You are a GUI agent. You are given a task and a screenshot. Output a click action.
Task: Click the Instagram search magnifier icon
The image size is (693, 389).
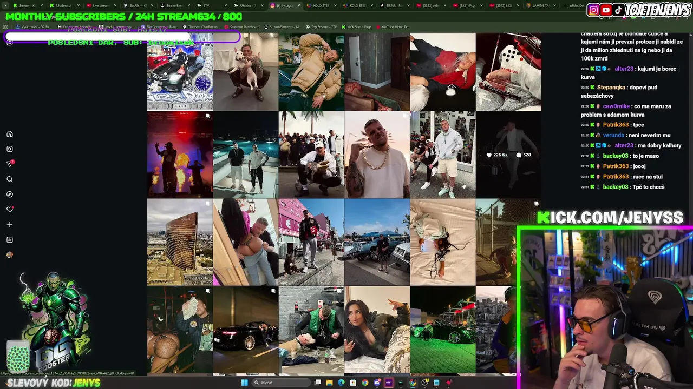tap(10, 179)
